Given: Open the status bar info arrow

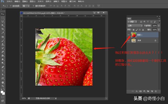Looking at the screenshot, I should [x=56, y=98].
